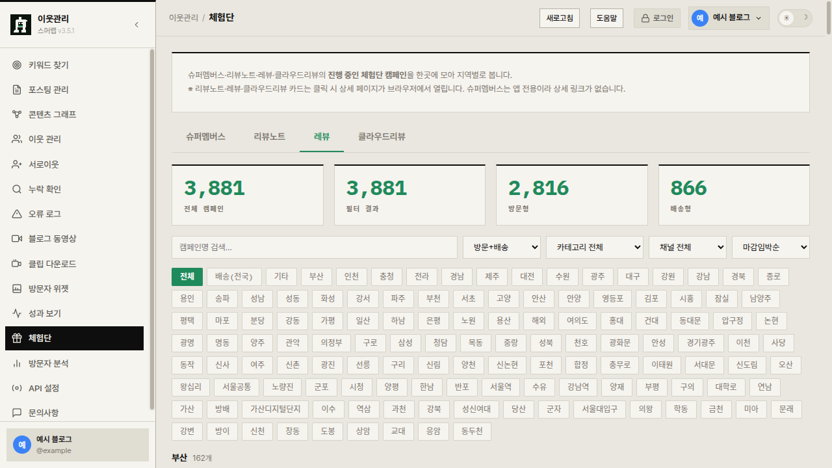Open the 마감임박순 sort dropdown
This screenshot has width=832, height=468.
(771, 247)
